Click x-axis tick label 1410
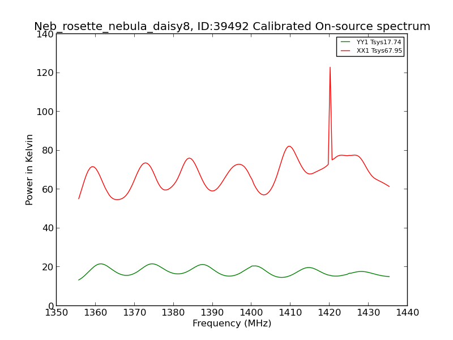Viewport: 453px width, 340px height. [x=290, y=313]
